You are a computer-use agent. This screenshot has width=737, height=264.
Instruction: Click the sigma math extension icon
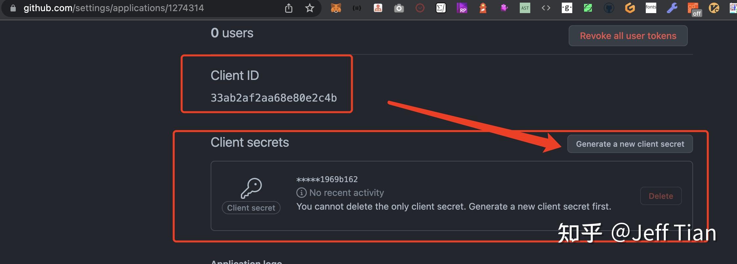click(441, 8)
